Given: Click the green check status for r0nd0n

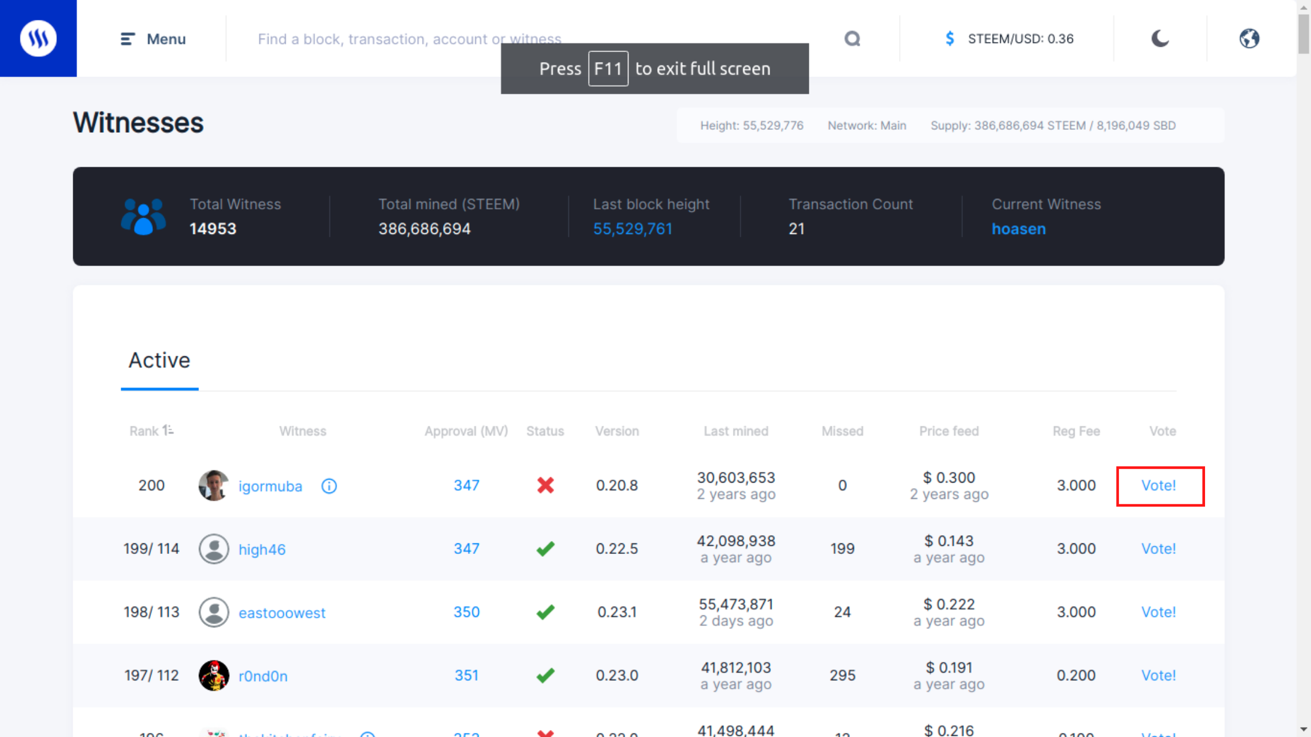Looking at the screenshot, I should point(545,675).
